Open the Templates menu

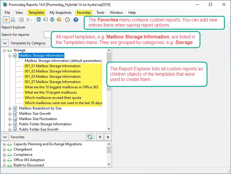click(36, 13)
